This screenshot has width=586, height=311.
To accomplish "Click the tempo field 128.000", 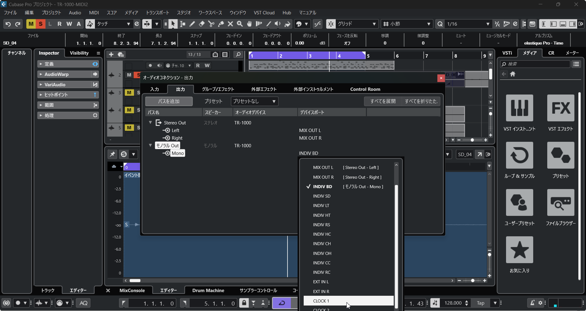I will [x=453, y=303].
